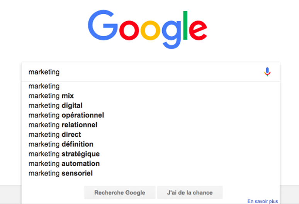Click the yellow 'o' in Google logo

(150, 30)
